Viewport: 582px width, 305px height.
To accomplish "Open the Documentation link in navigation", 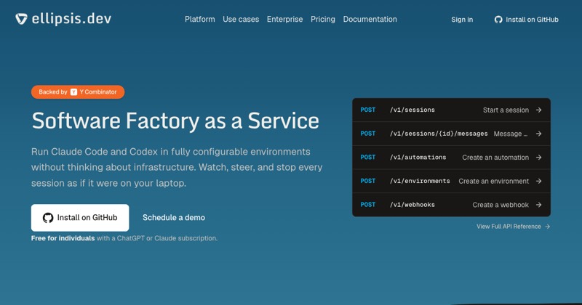I will (370, 20).
